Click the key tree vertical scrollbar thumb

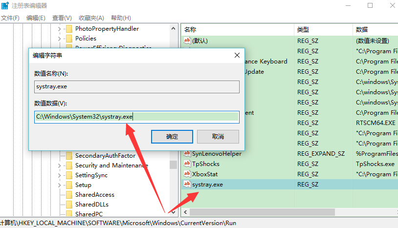174,165
